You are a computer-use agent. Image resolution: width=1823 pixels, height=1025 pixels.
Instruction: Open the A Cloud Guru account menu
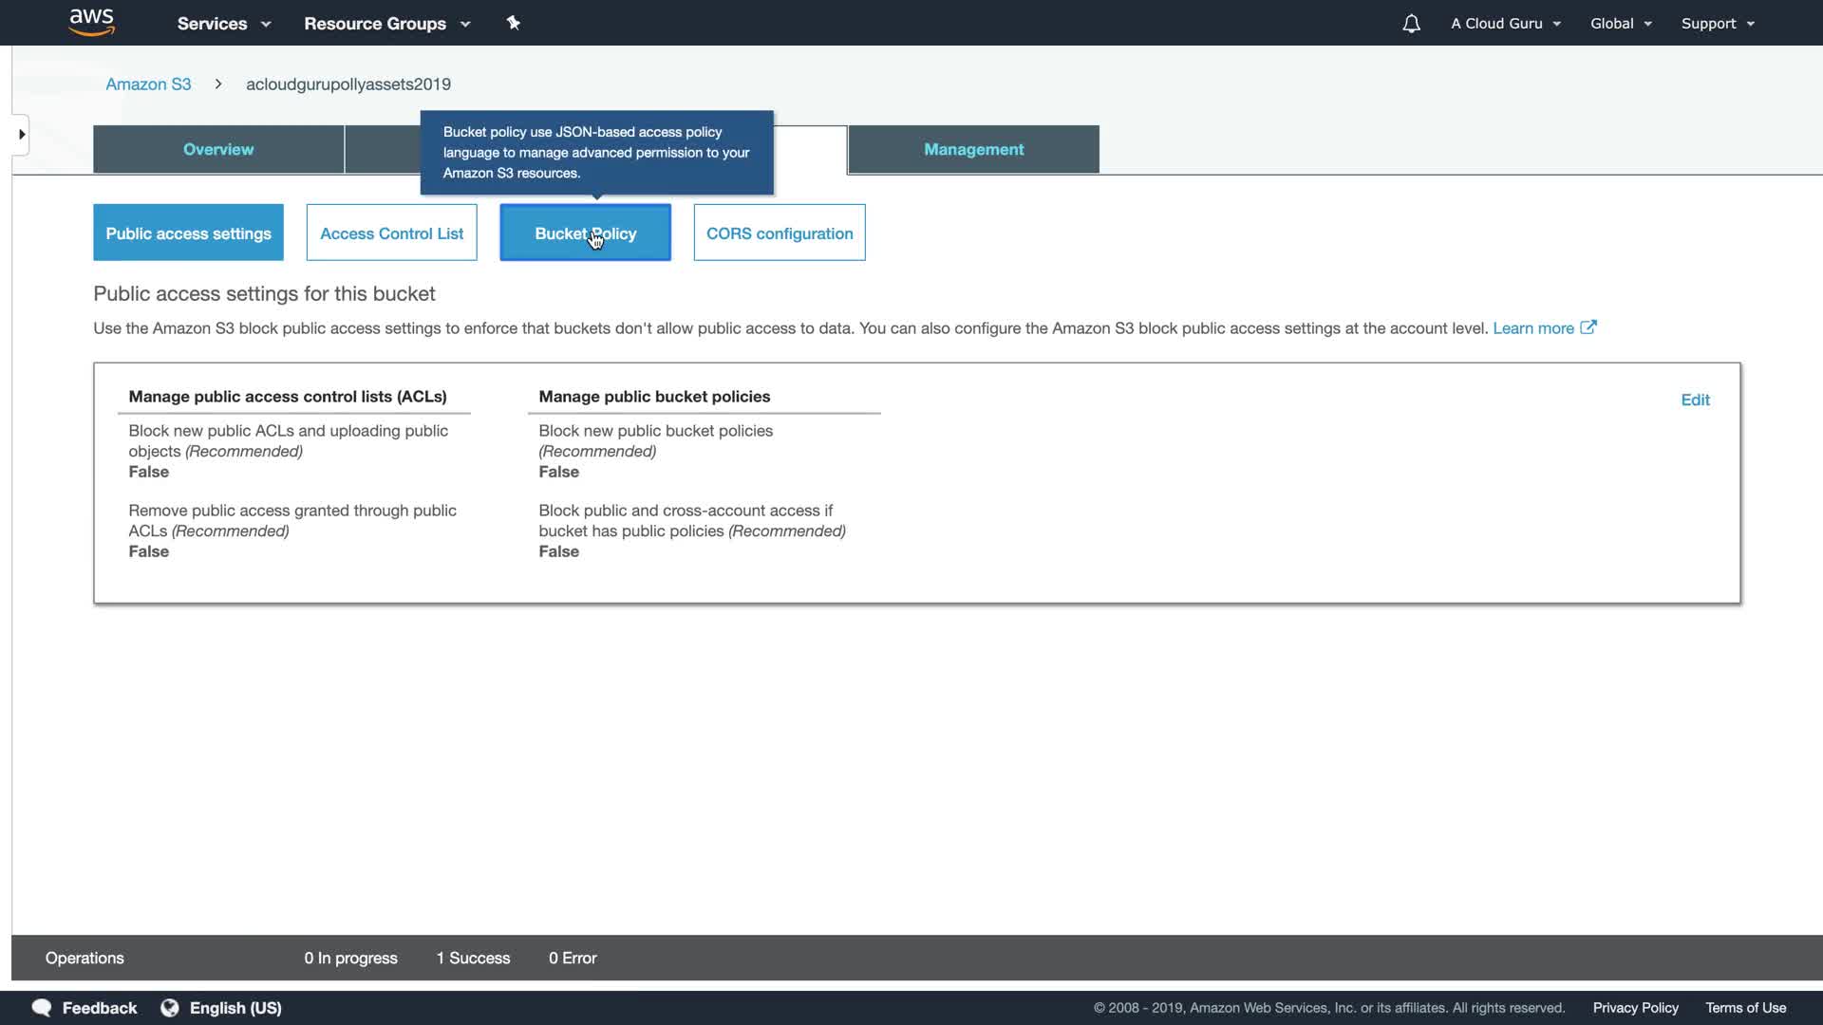pyautogui.click(x=1505, y=24)
